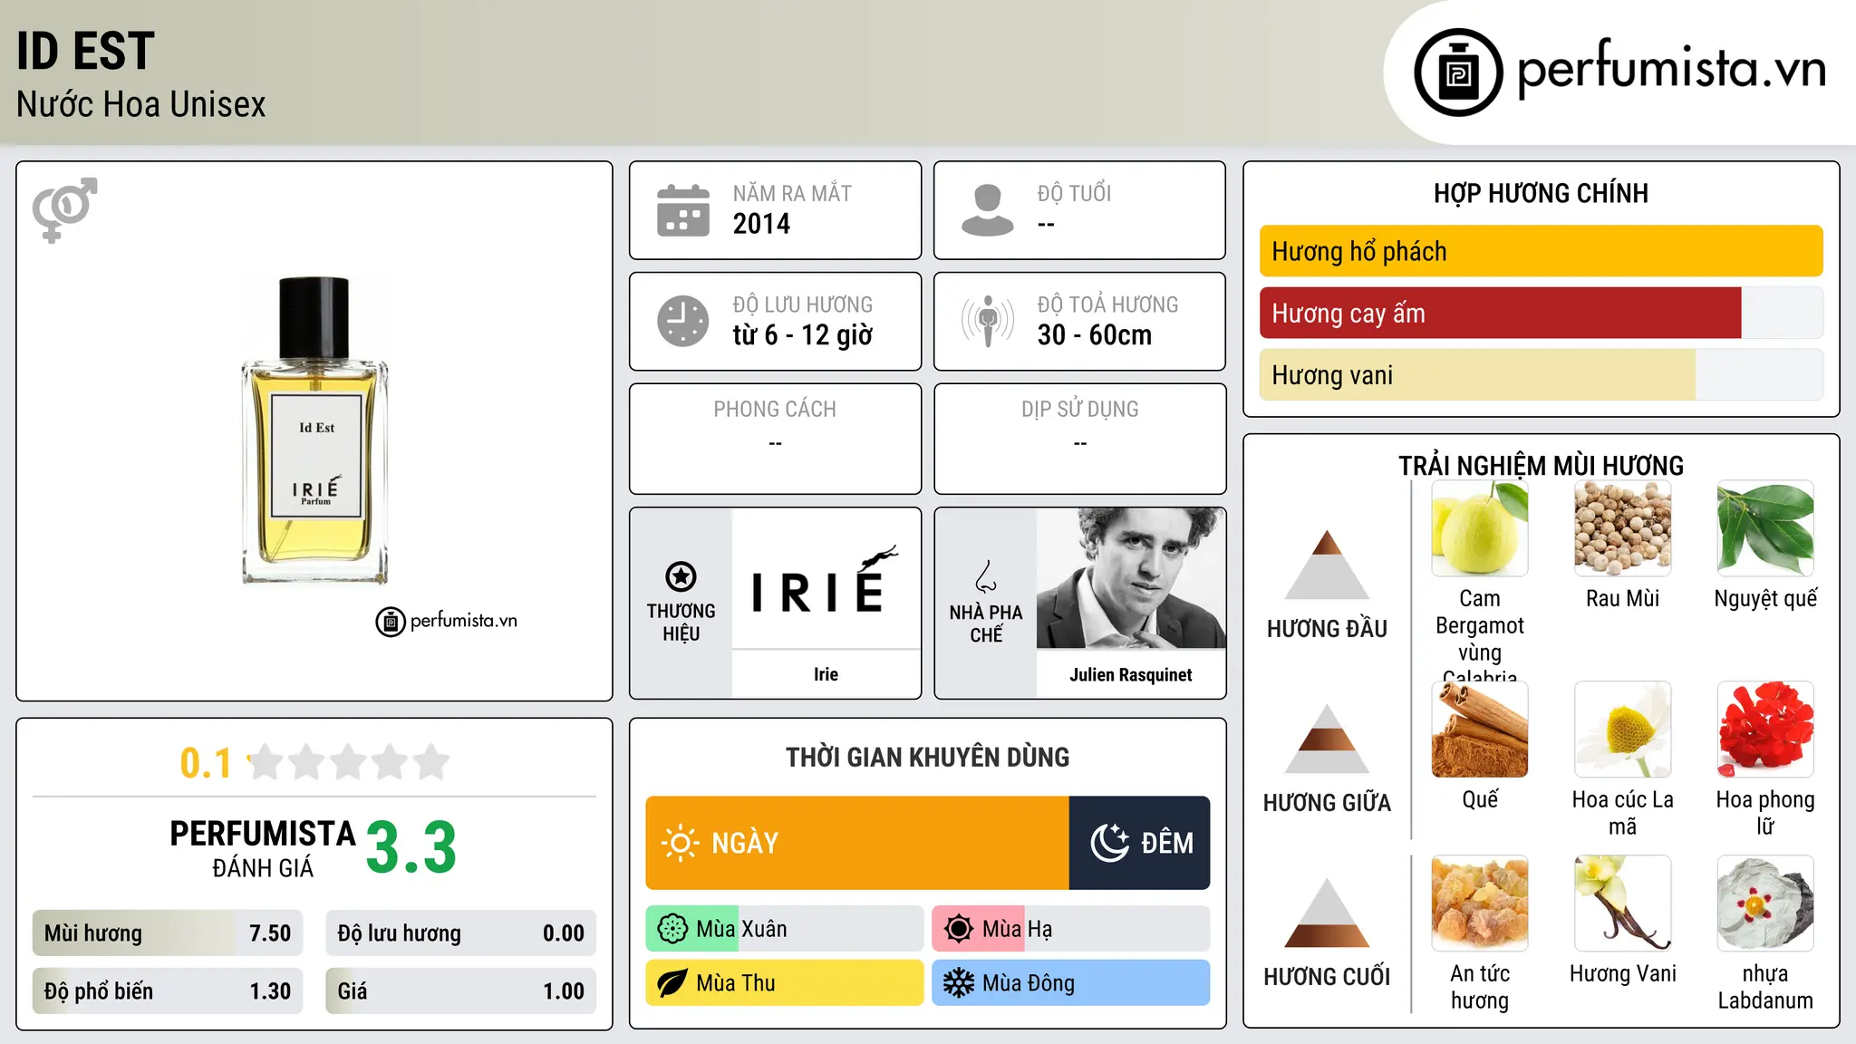
Task: Click the Phong cách label
Action: [x=775, y=410]
